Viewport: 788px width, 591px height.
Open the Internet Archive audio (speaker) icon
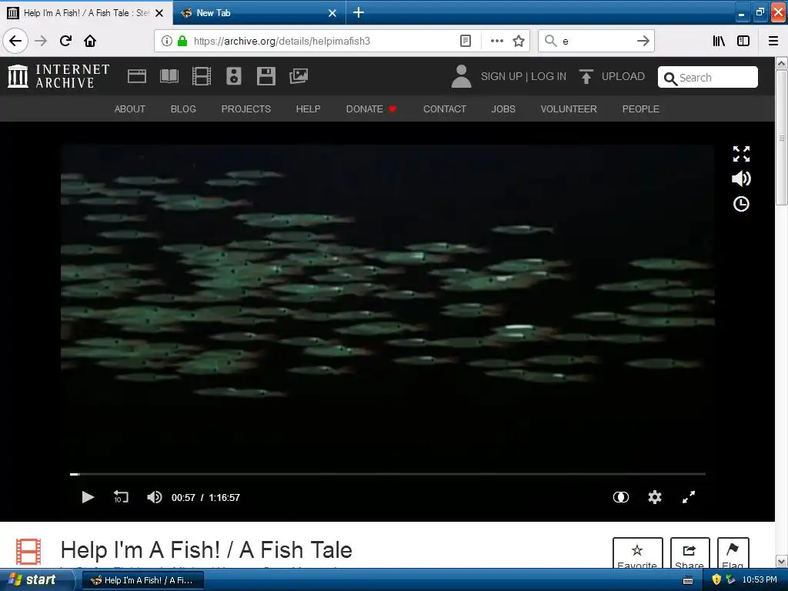click(x=234, y=76)
